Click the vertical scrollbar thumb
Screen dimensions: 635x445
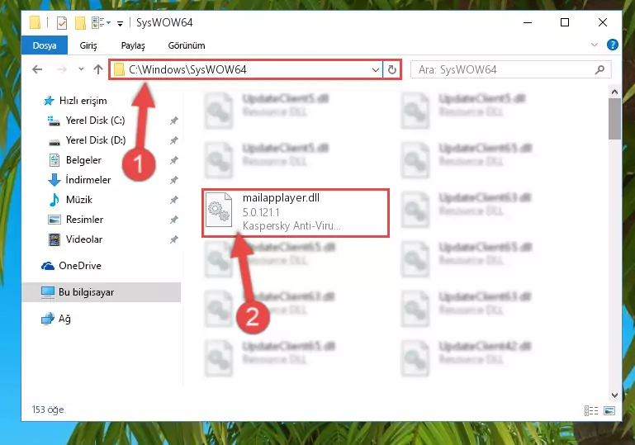point(614,119)
